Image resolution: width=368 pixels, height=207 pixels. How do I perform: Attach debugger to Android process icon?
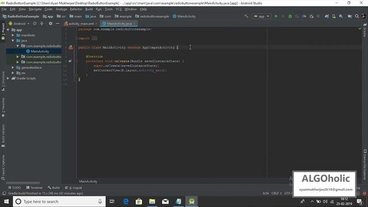point(311,16)
